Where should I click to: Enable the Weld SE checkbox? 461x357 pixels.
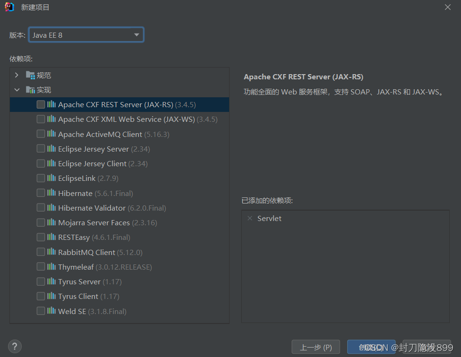click(41, 311)
